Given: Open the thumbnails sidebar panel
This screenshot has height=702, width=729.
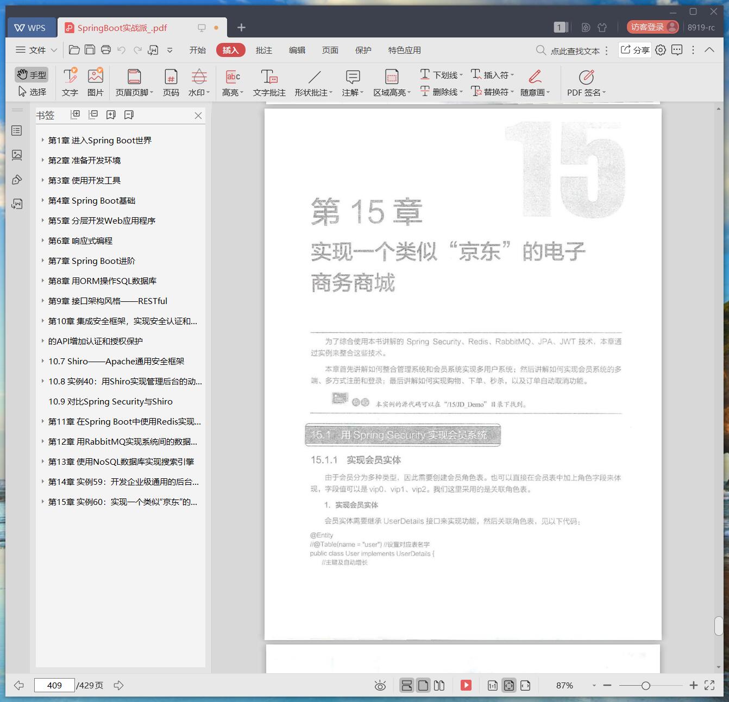Looking at the screenshot, I should click(x=17, y=155).
